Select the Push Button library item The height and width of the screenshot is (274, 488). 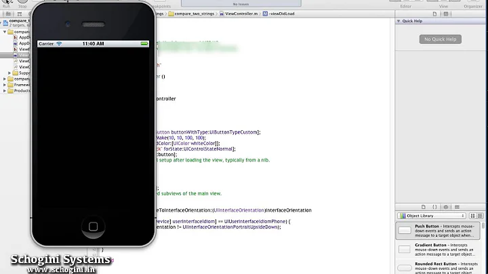(x=438, y=231)
